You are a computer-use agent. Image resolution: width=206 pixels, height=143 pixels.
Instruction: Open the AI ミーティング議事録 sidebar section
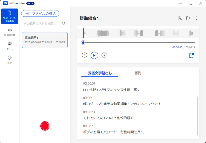pyautogui.click(x=10, y=16)
